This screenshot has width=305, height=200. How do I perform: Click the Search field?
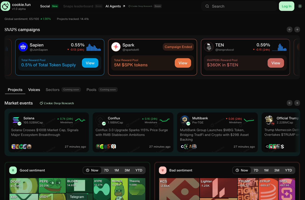click(x=239, y=6)
